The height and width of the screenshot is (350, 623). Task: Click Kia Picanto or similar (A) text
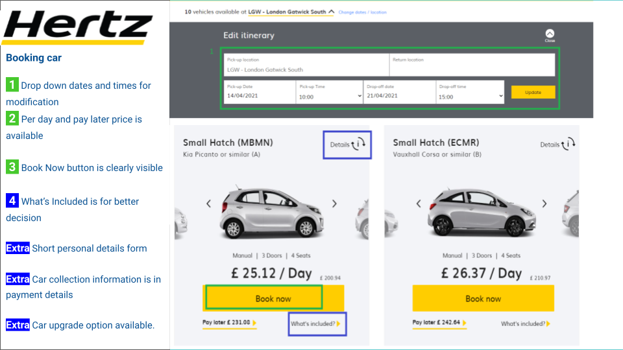221,154
